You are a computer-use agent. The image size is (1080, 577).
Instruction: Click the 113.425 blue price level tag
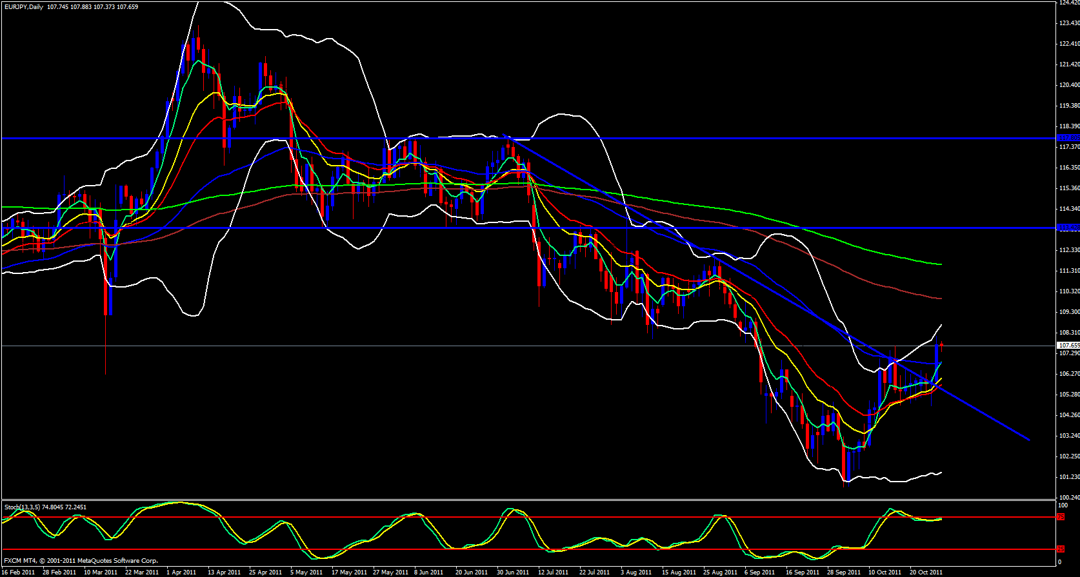[1068, 228]
